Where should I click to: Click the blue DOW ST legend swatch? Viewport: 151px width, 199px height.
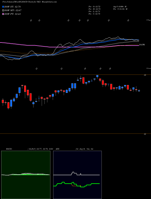click(3, 7)
